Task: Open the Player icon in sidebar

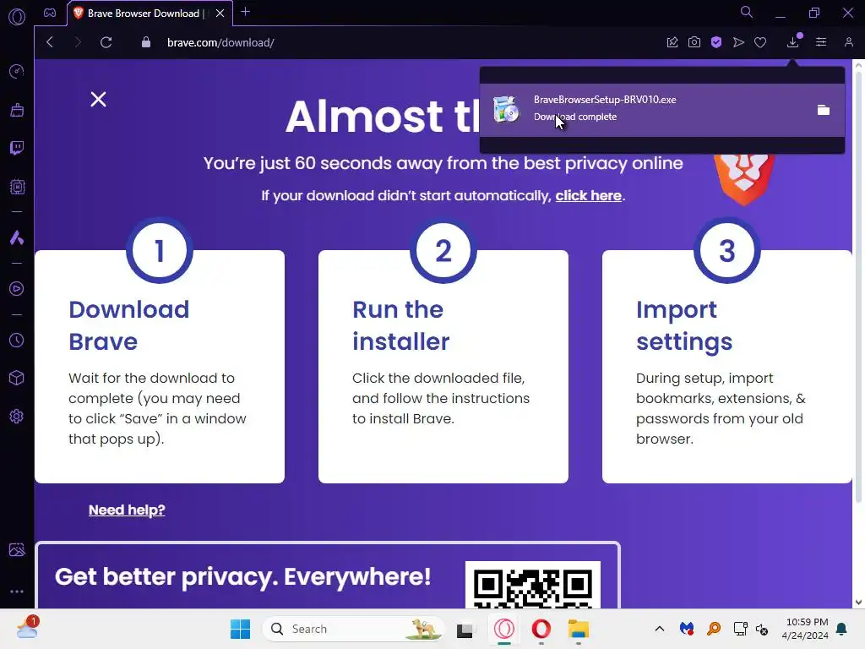Action: tap(17, 289)
